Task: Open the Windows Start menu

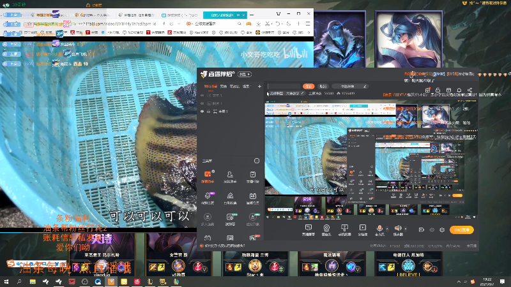Action: [x=6, y=281]
